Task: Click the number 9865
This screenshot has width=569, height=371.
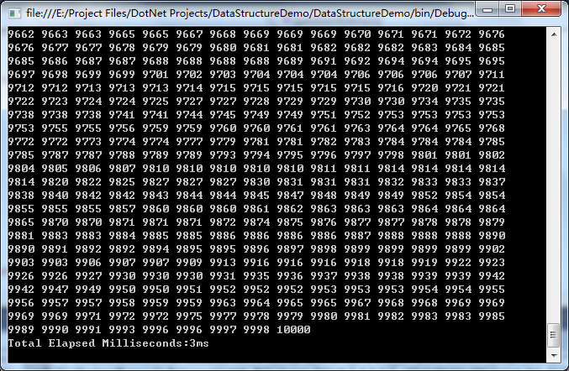Action: click(21, 222)
